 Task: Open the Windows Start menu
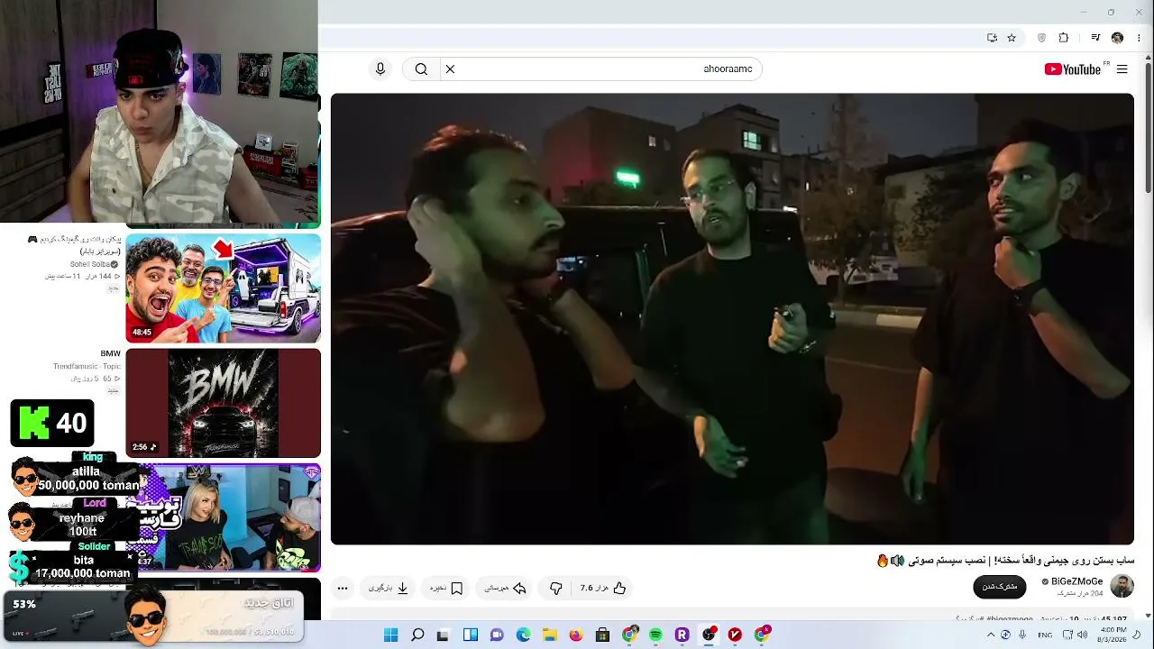tap(390, 635)
